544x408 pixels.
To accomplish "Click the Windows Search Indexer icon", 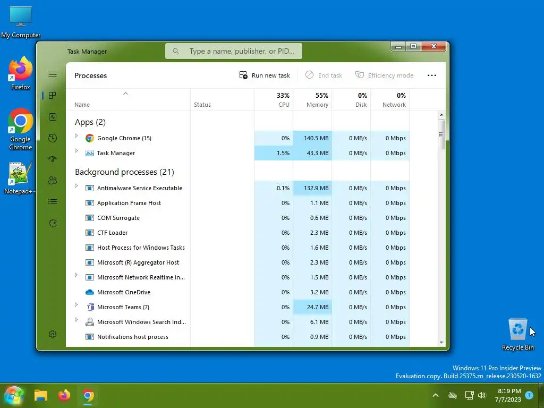I will pyautogui.click(x=89, y=322).
